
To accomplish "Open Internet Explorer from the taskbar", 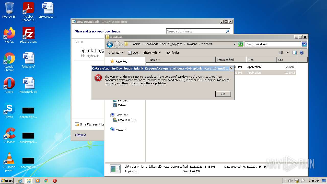I will [20, 181].
